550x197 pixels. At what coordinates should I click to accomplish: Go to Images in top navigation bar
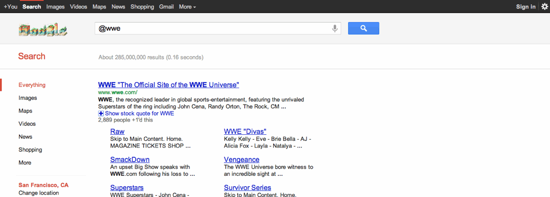pos(55,7)
